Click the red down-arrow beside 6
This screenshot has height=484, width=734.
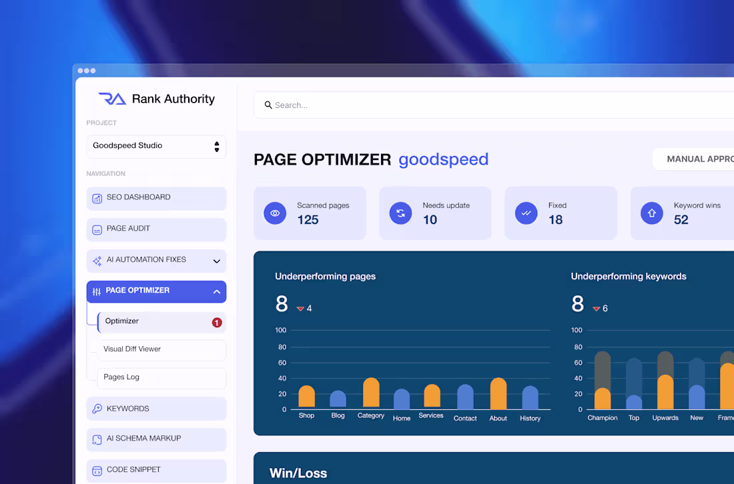[x=597, y=309]
